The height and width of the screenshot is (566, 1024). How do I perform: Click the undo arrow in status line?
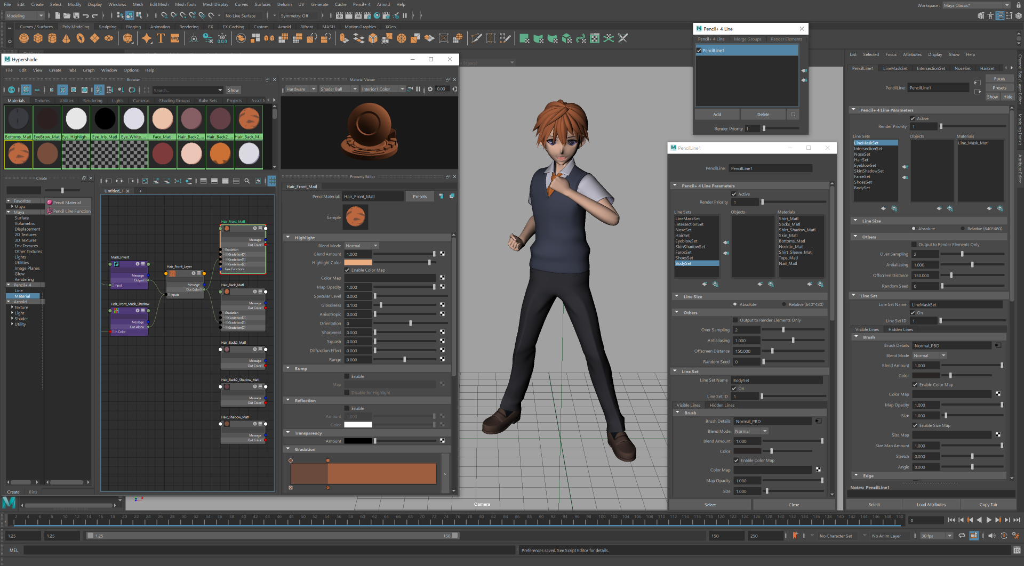pos(85,15)
